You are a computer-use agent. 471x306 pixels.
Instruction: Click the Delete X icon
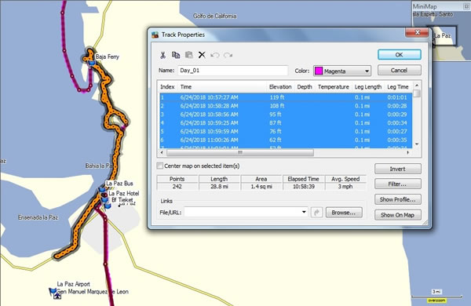click(202, 55)
